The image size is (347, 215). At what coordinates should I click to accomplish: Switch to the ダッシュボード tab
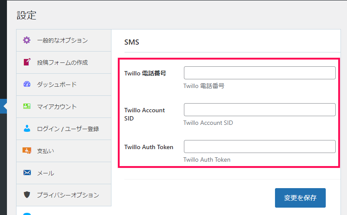click(x=64, y=85)
